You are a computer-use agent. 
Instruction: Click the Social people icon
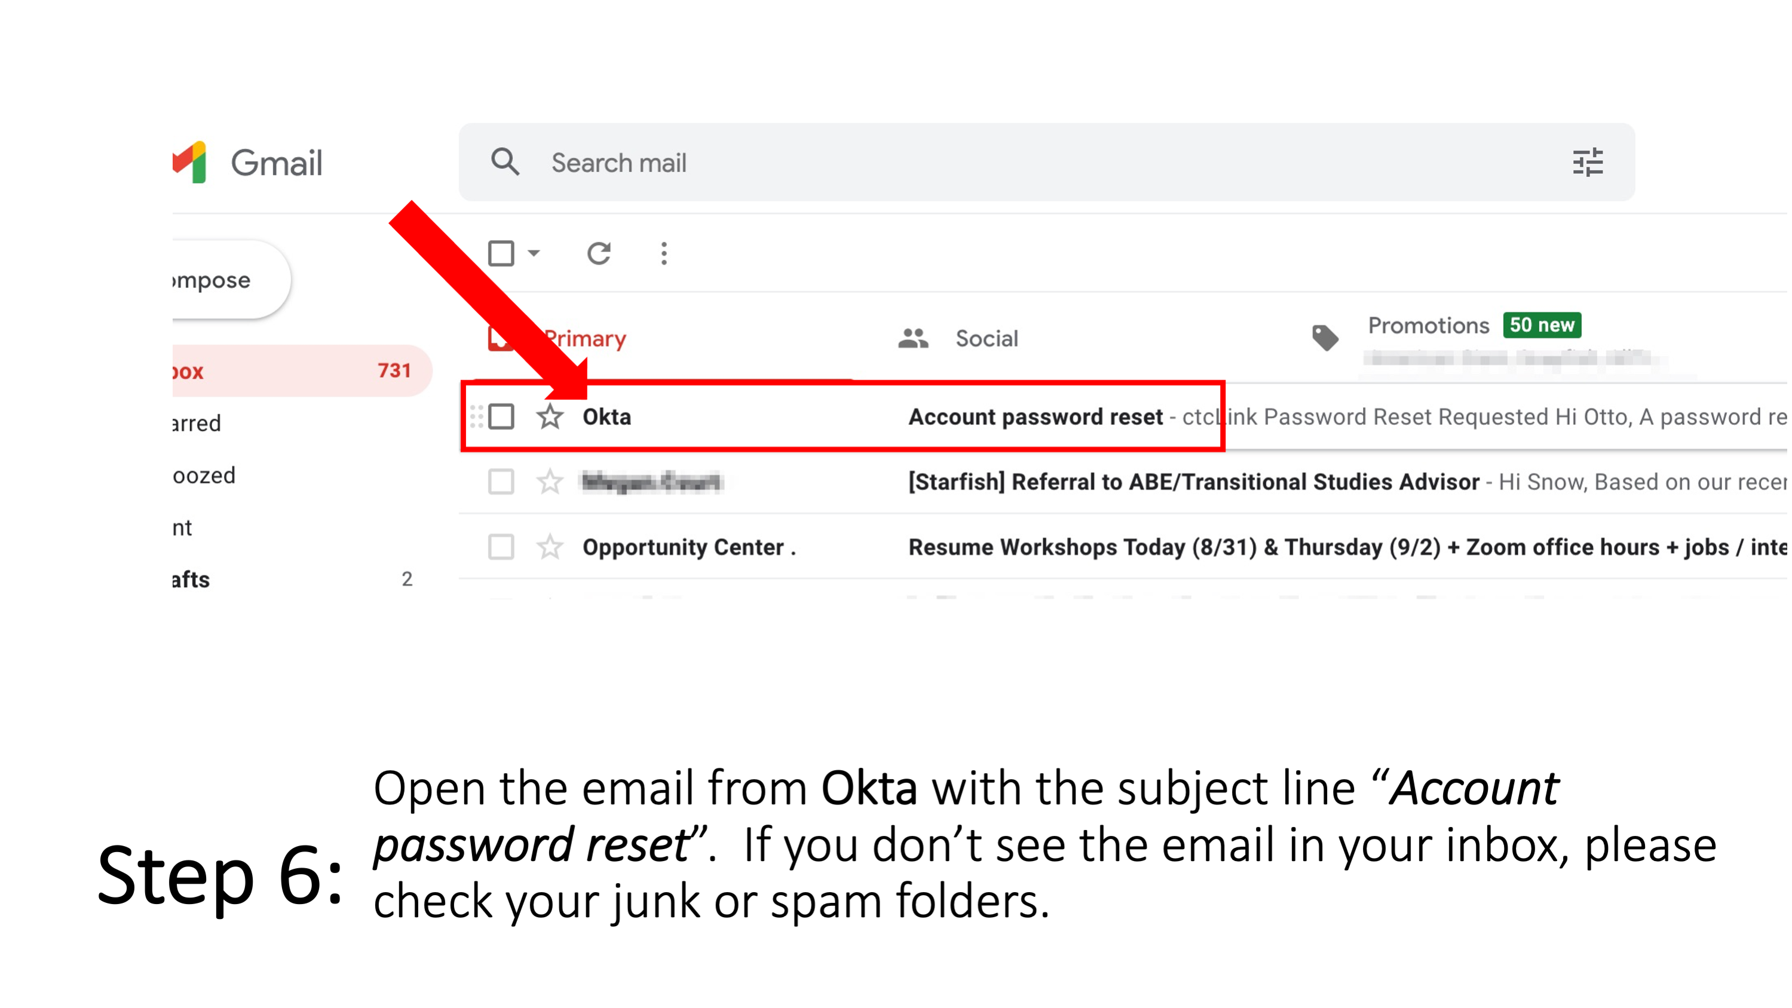(x=914, y=339)
